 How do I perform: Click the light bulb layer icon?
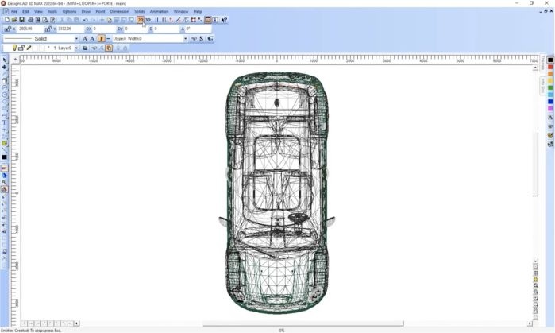[14, 48]
